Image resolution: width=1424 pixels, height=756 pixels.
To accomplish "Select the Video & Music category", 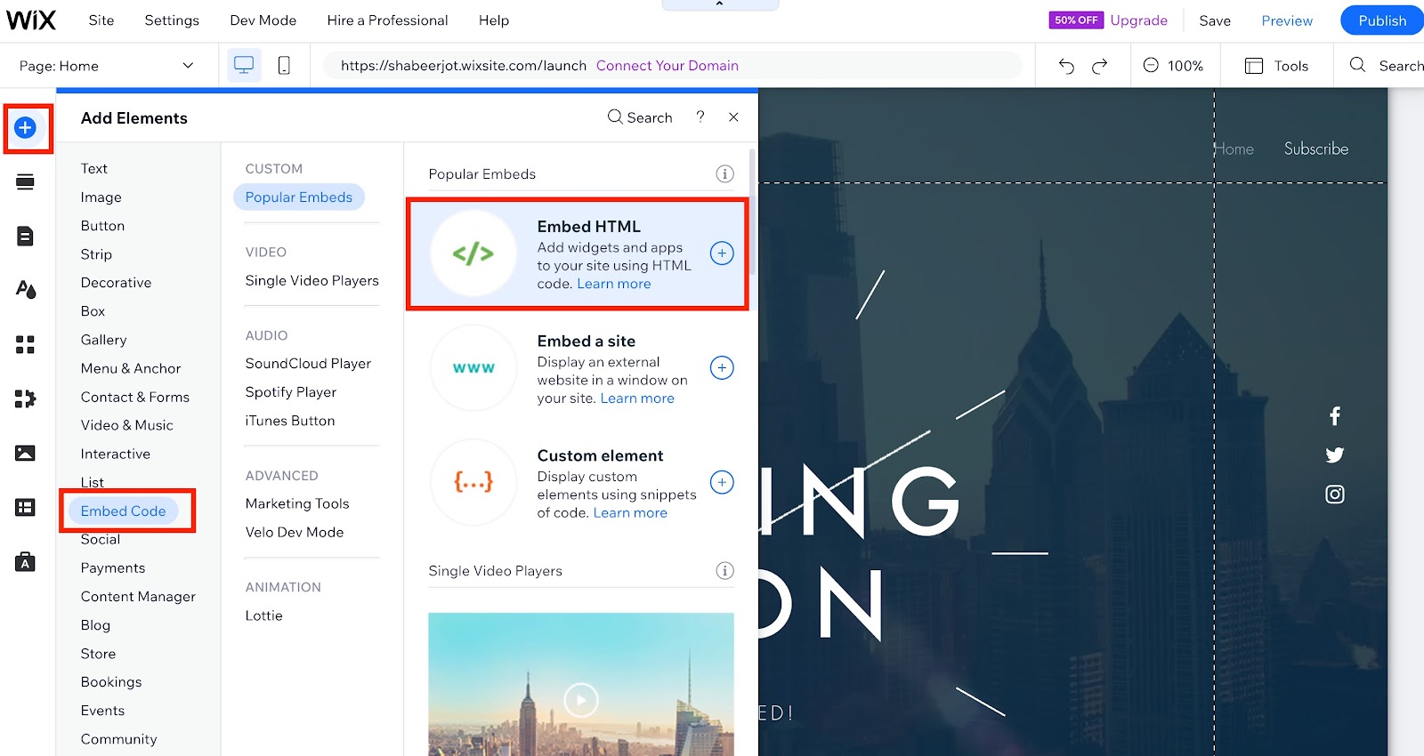I will coord(127,425).
